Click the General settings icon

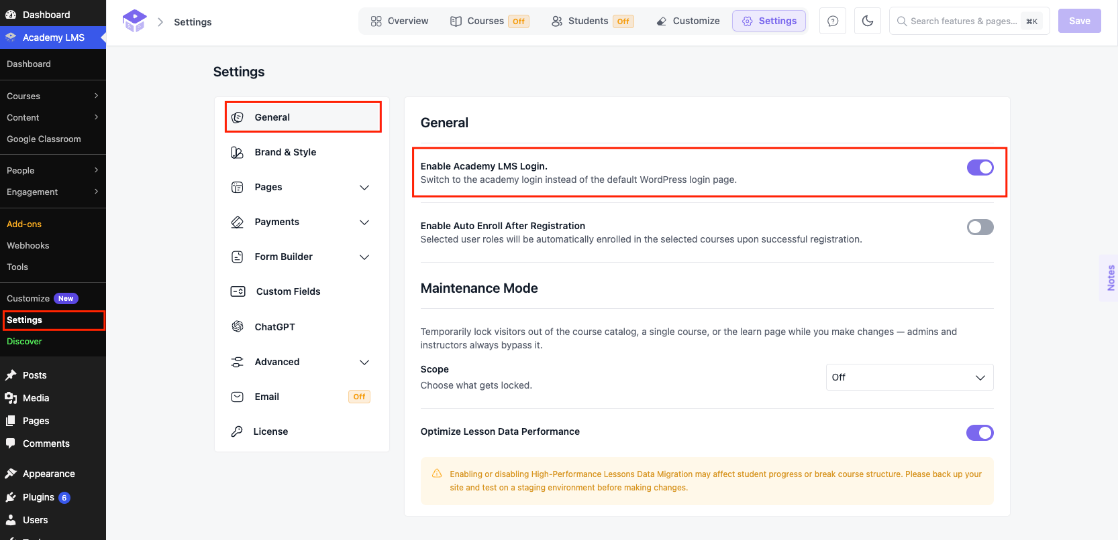238,117
